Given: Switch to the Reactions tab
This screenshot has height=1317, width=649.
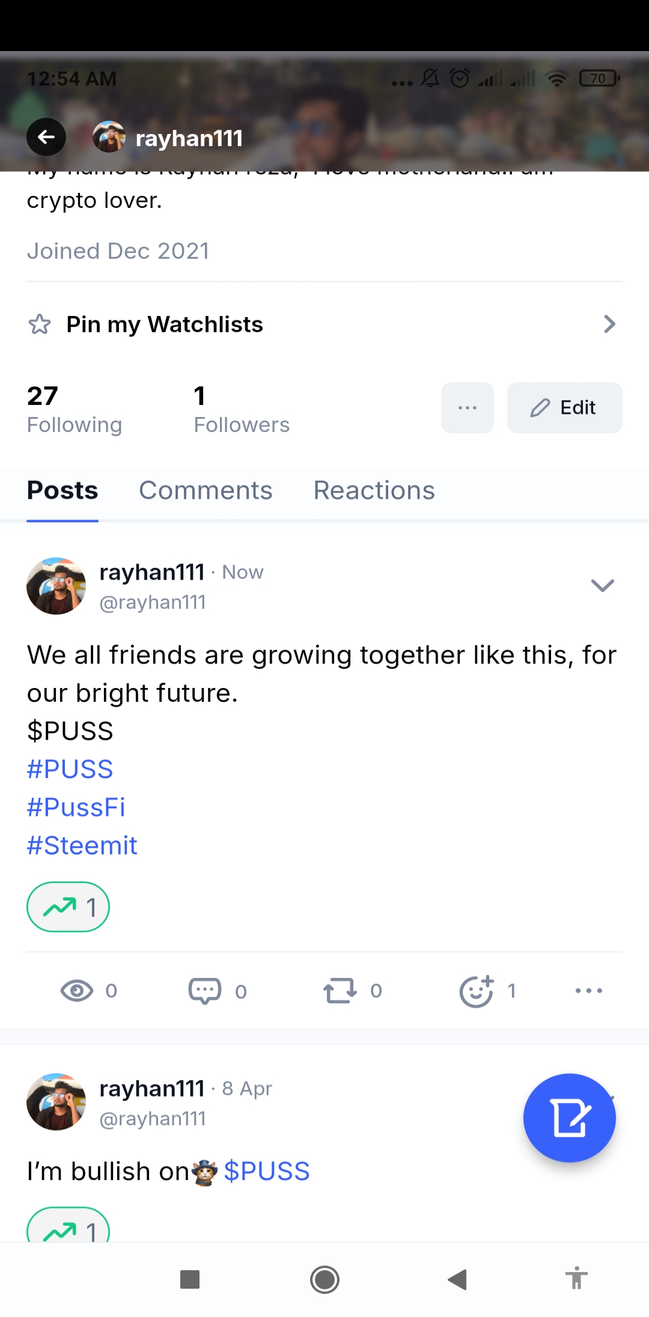Looking at the screenshot, I should coord(374,490).
